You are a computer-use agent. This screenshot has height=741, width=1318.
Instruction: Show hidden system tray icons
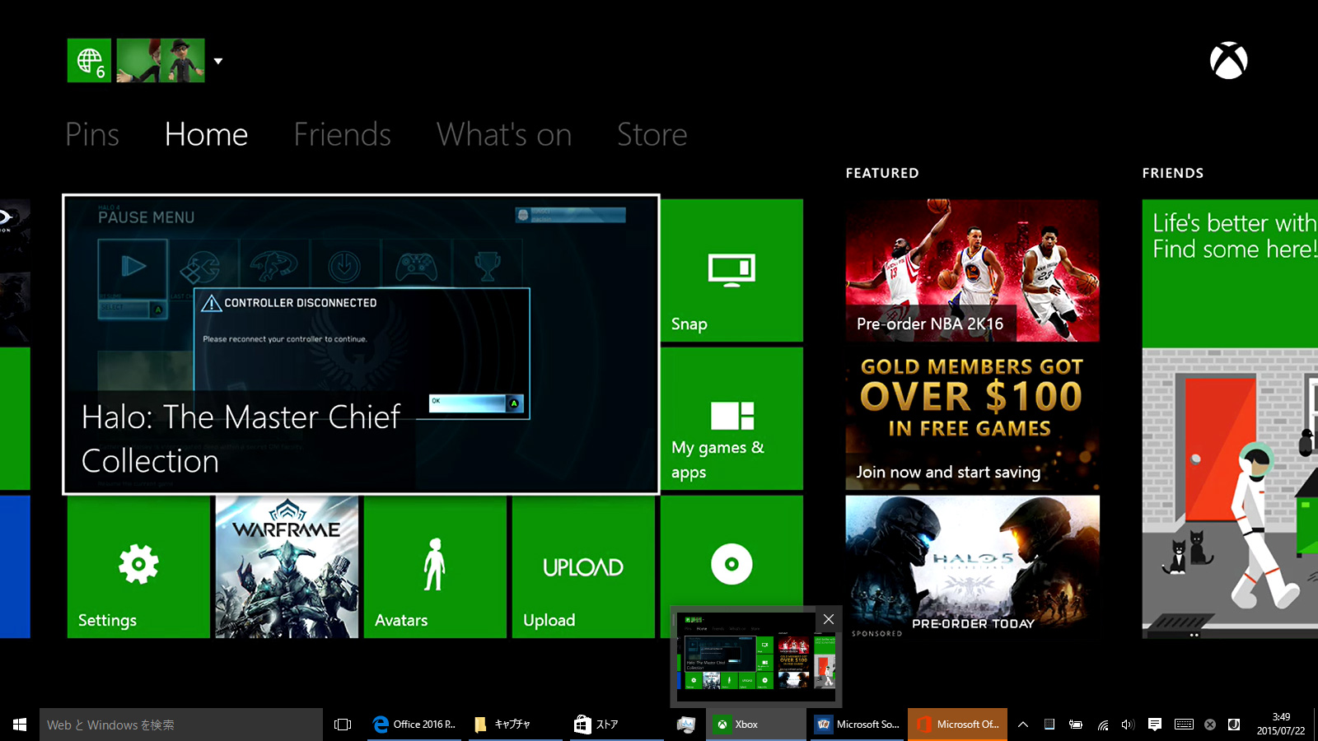pyautogui.click(x=1023, y=725)
